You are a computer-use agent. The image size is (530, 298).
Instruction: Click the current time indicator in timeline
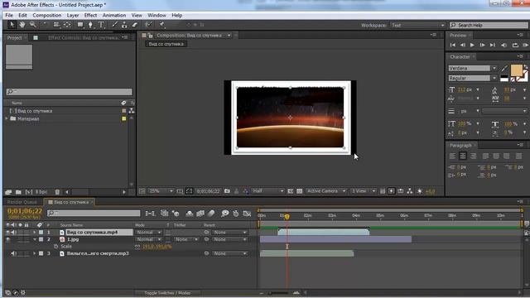click(x=287, y=217)
